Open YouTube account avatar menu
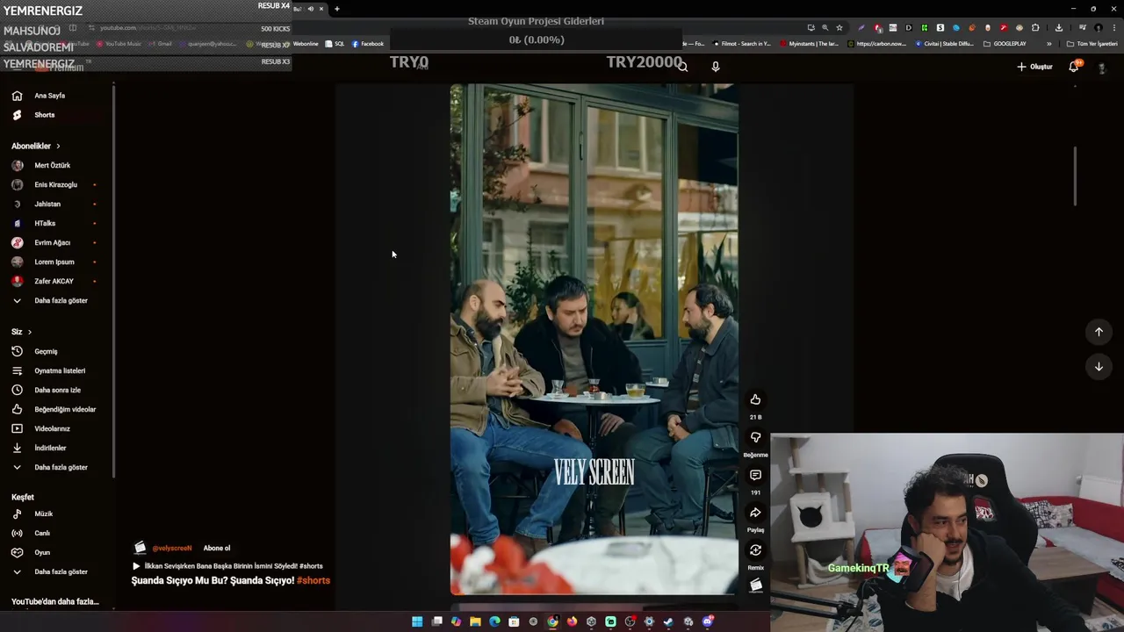Viewport: 1124px width, 632px height. (x=1102, y=68)
